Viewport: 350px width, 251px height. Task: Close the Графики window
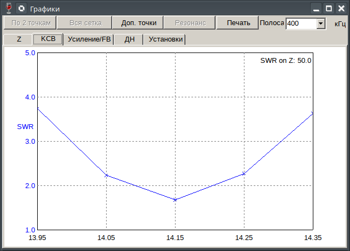[x=341, y=9]
